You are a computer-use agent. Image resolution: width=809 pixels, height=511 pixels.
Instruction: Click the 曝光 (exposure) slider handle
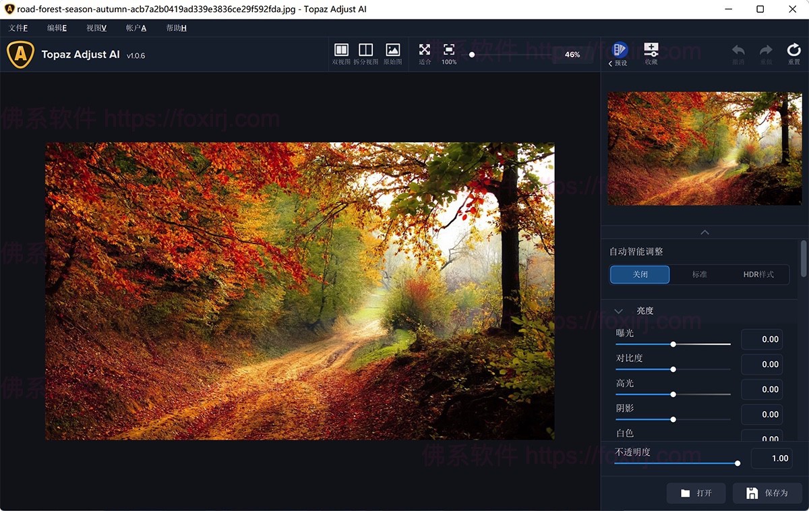[673, 344]
